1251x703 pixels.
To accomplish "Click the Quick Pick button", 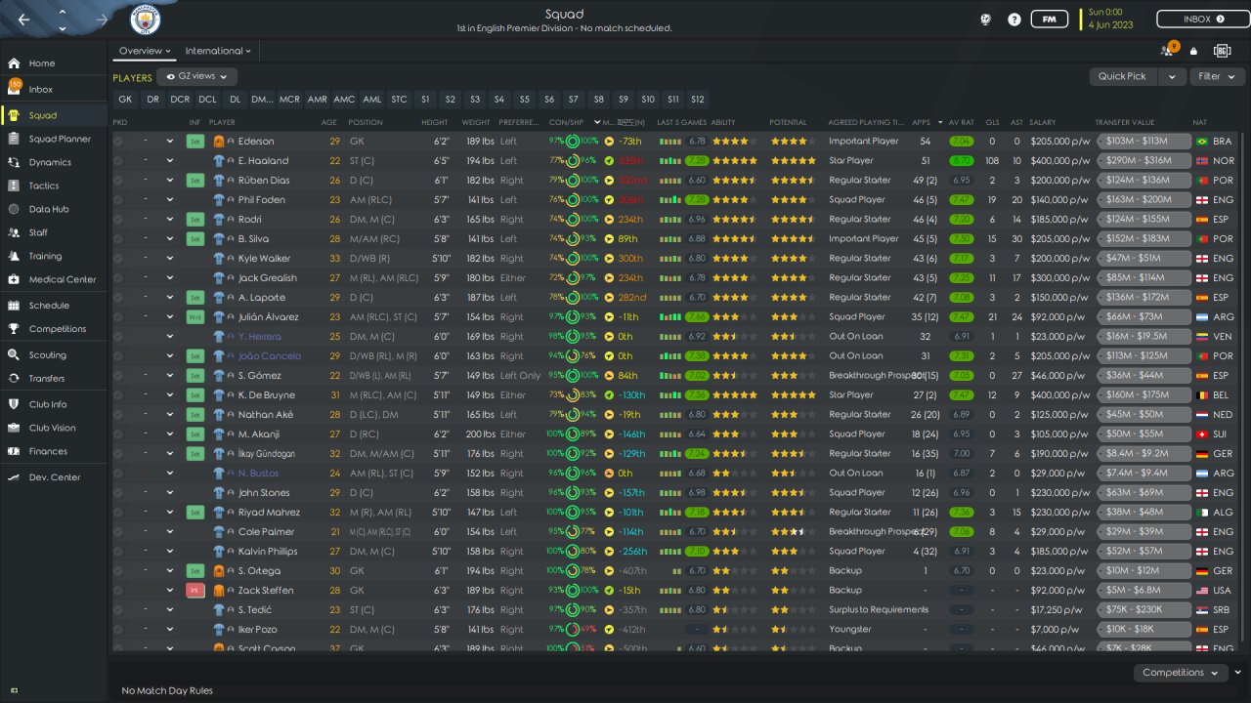I will (x=1123, y=76).
